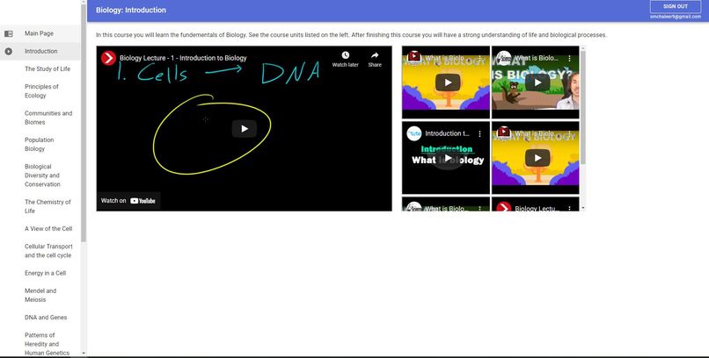The width and height of the screenshot is (709, 358).
Task: Open Main Page in sidebar
Action: click(x=39, y=33)
